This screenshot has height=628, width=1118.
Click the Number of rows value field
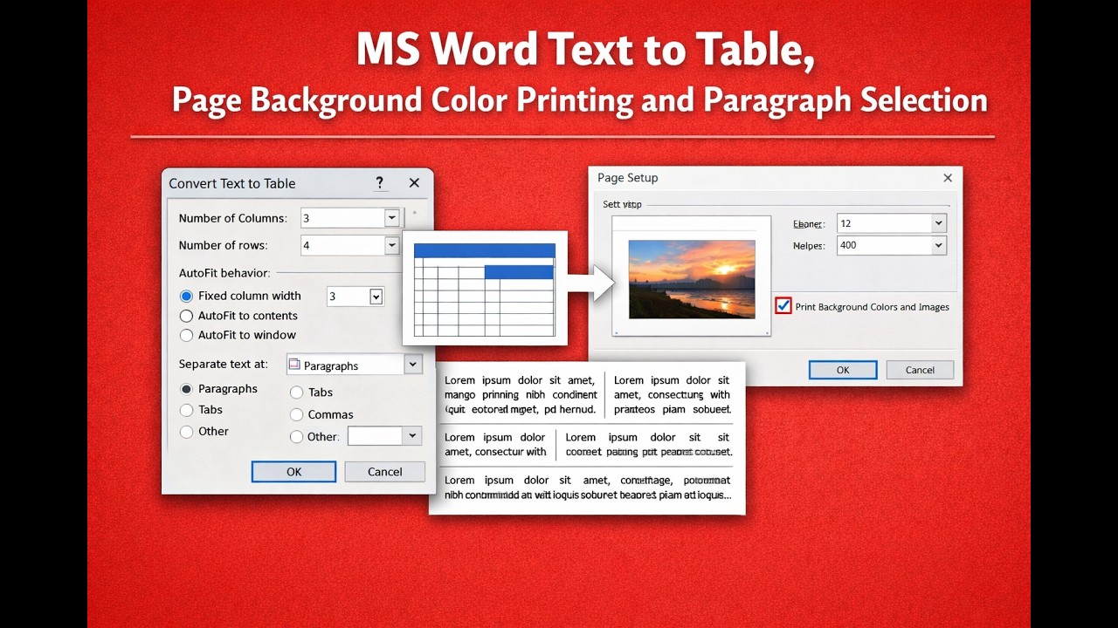[x=342, y=245]
